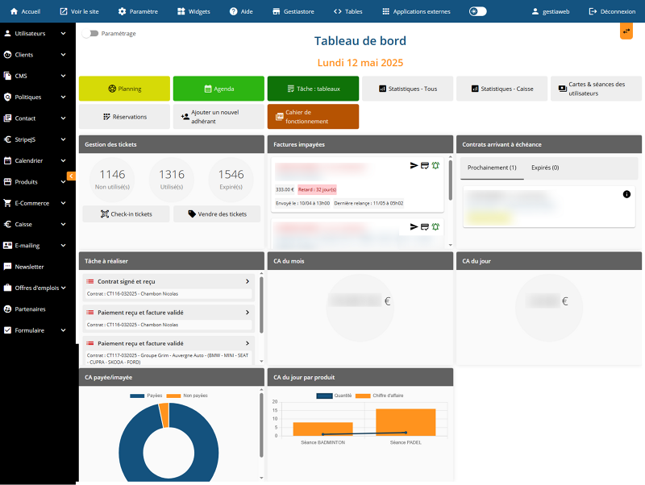Open payment card icon for 333,00 € invoice
The image size is (645, 485).
(x=425, y=166)
